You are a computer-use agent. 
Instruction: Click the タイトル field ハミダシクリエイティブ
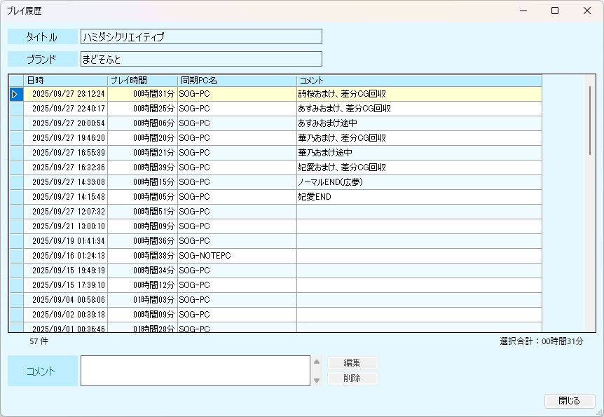coord(201,36)
